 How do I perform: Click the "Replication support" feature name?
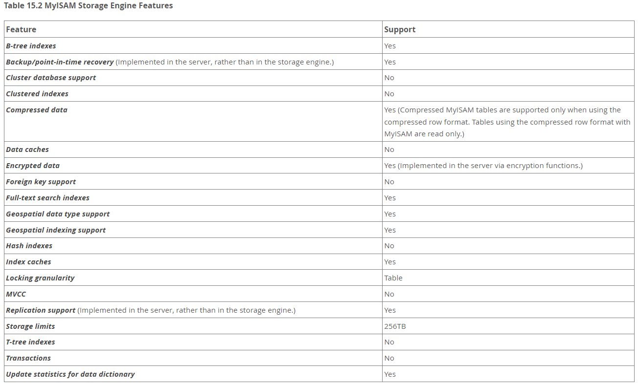(x=41, y=310)
